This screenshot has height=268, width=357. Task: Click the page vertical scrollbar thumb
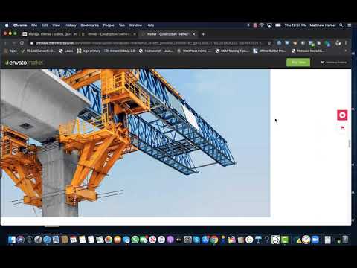point(350,144)
